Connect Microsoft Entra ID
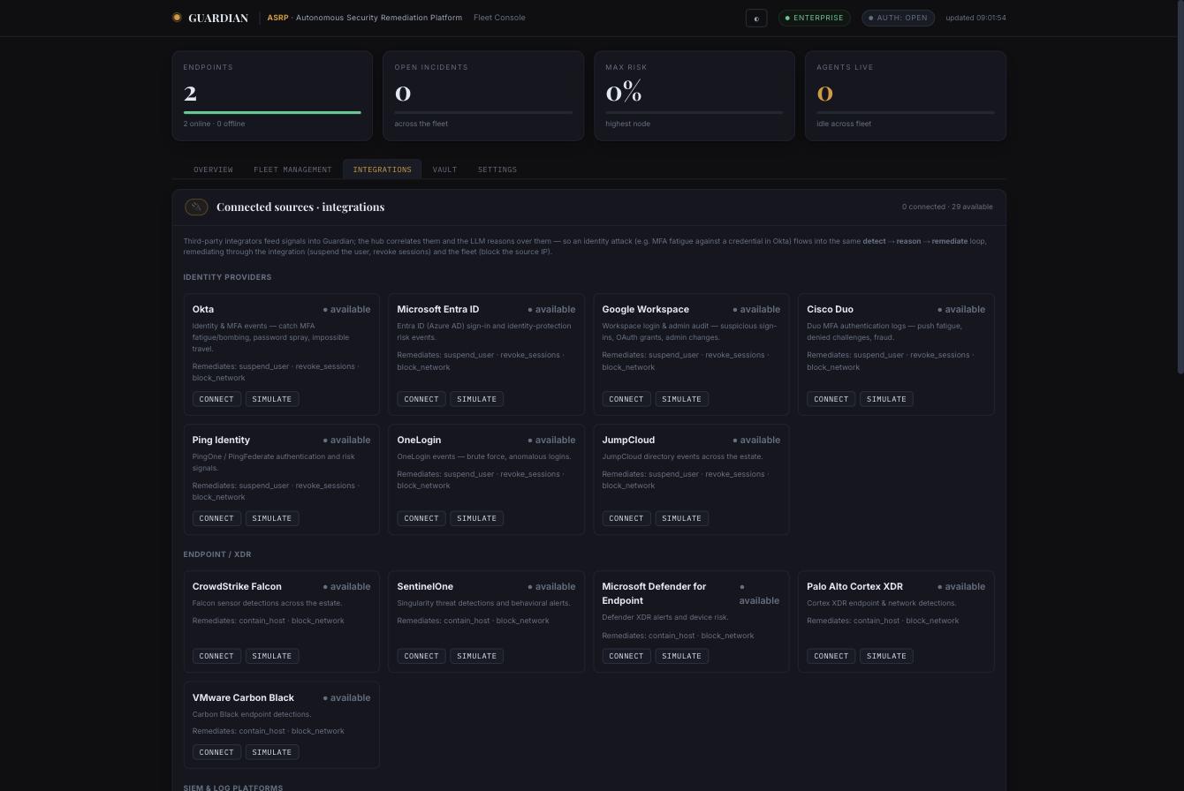Viewport: 1184px width, 791px height. (421, 399)
